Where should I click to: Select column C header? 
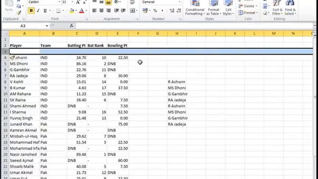[x=77, y=33]
